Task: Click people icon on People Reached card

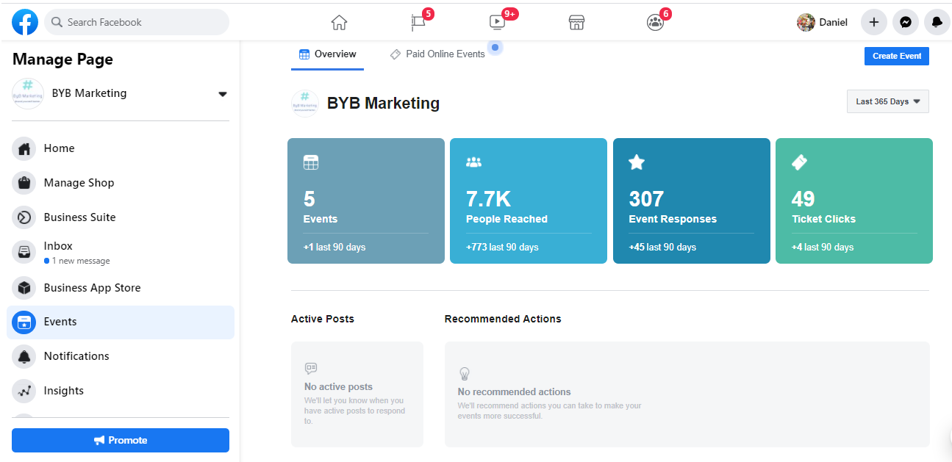Action: (473, 162)
